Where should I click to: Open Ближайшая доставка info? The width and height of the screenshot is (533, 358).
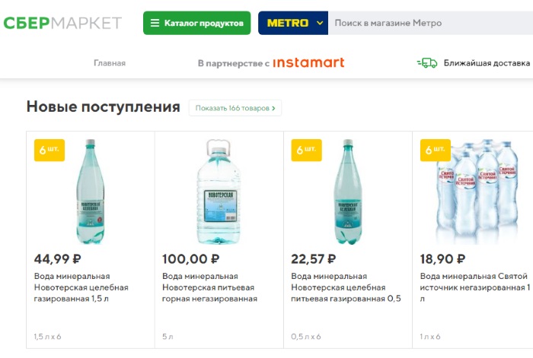click(486, 63)
